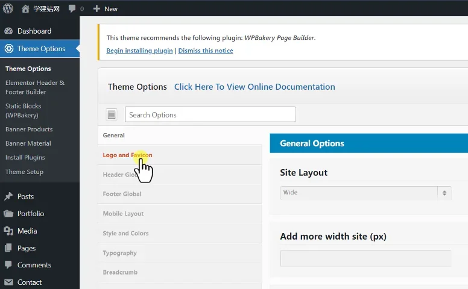
Task: Click the Contact envelope icon
Action: 8,282
